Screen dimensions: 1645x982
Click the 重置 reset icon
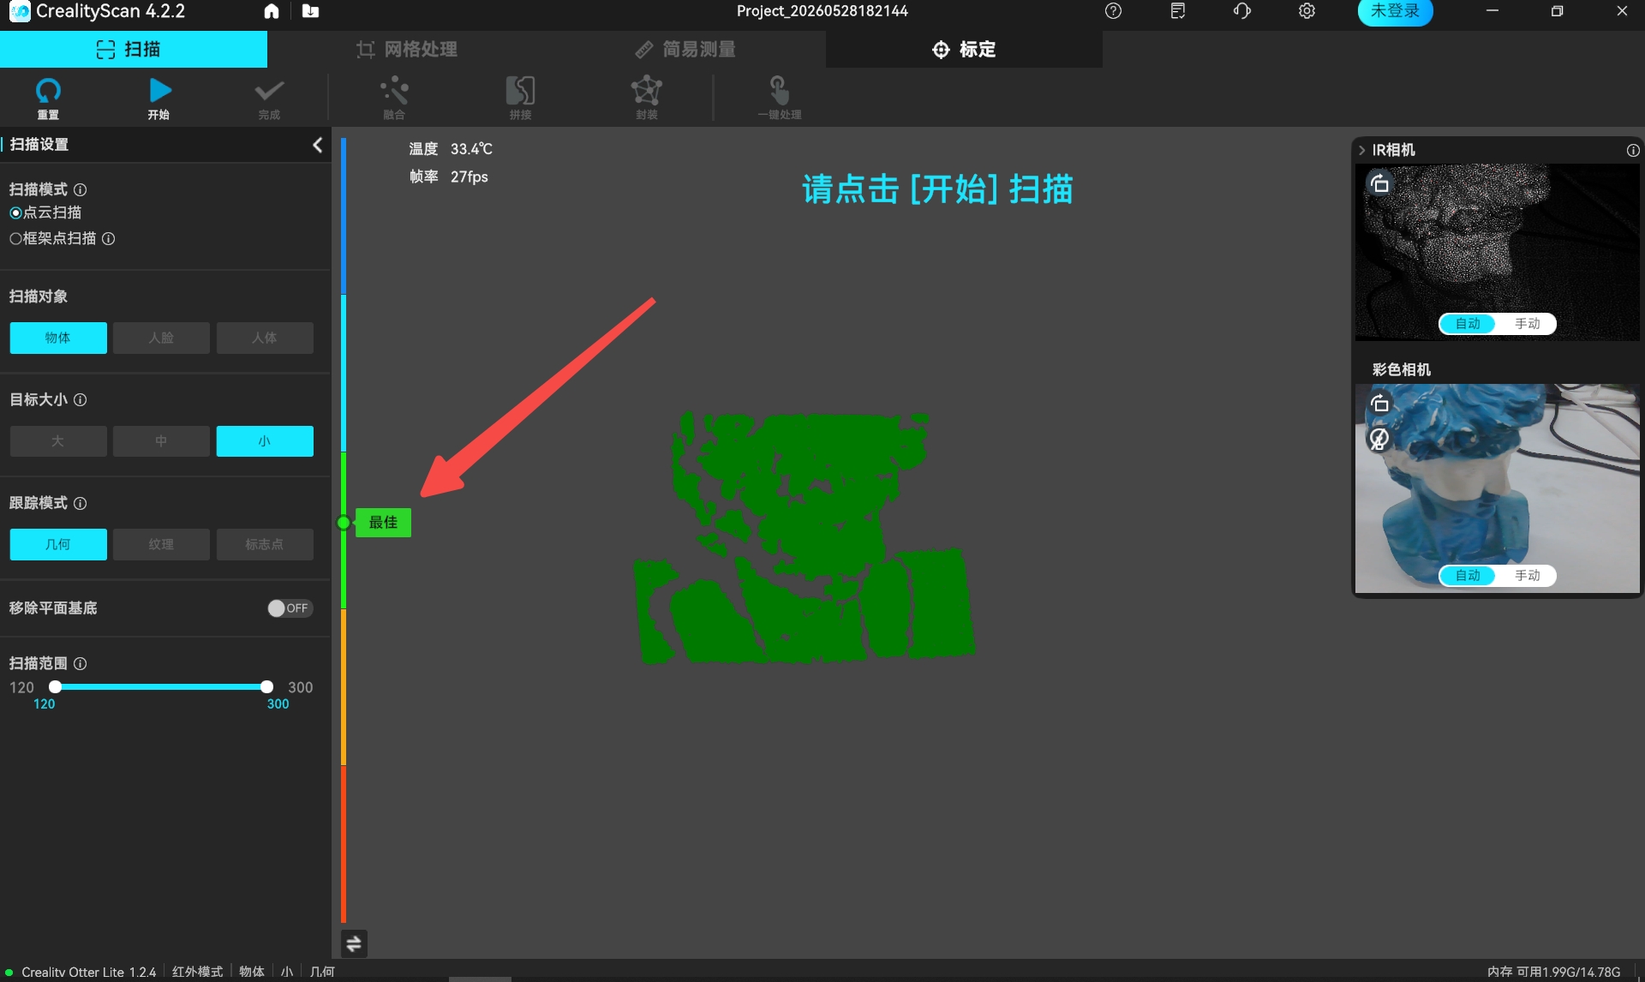click(x=48, y=98)
